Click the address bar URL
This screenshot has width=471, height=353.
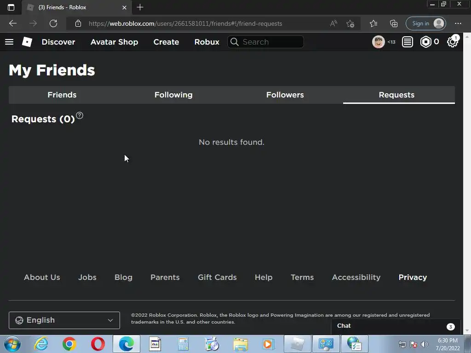click(x=185, y=23)
